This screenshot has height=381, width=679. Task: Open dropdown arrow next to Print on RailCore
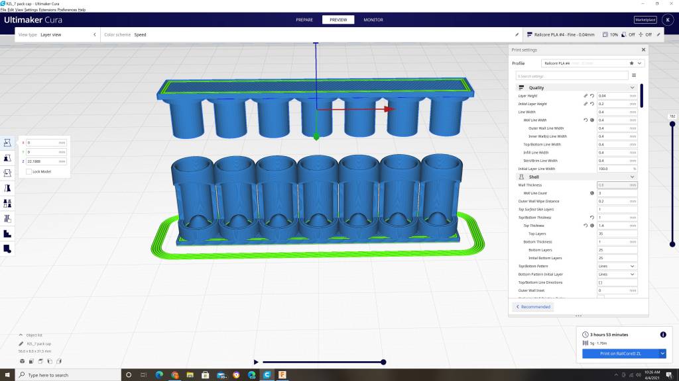[x=662, y=353]
